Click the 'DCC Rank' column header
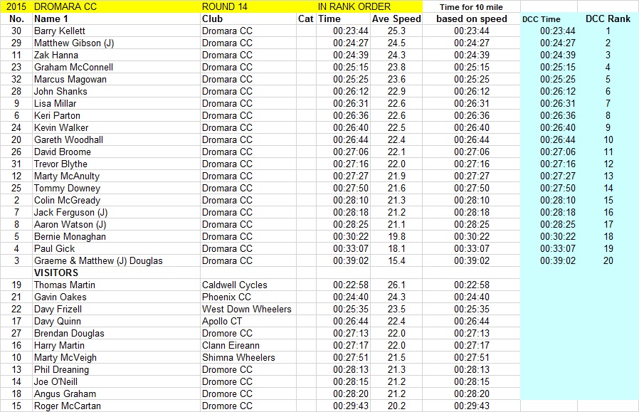Viewport: 639px width, 412px height. click(608, 19)
